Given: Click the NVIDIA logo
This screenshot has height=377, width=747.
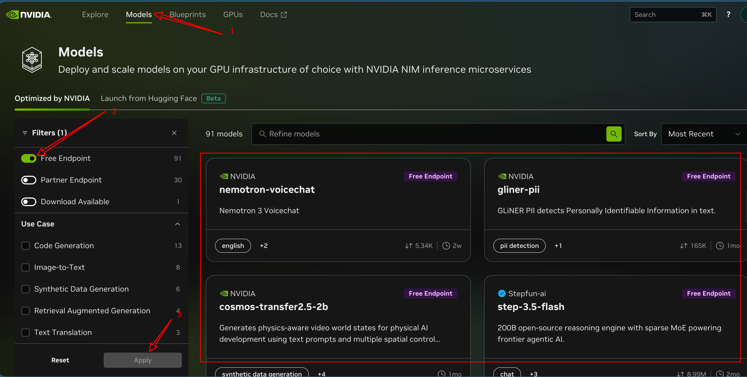Looking at the screenshot, I should pos(29,14).
